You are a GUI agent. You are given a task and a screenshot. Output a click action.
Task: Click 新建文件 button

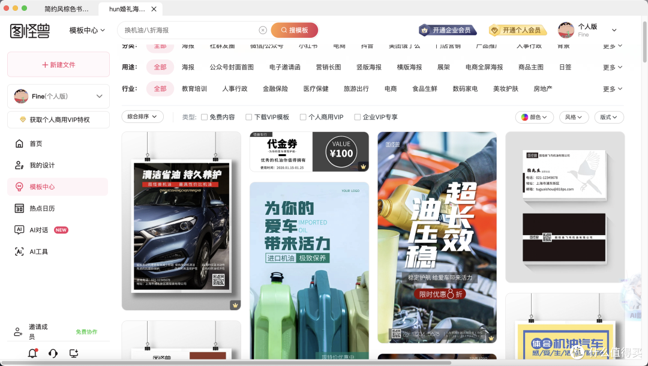coord(58,64)
